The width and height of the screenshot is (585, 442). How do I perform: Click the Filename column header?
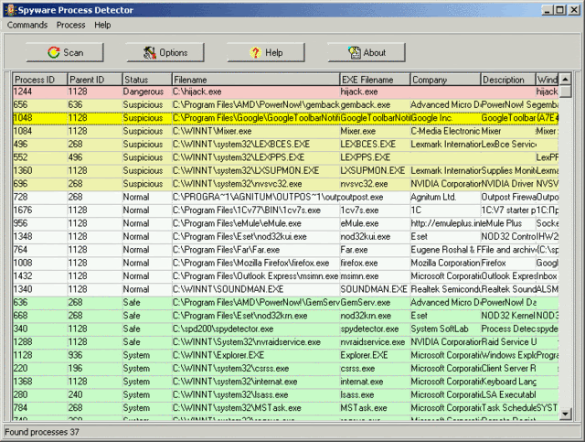pyautogui.click(x=256, y=80)
